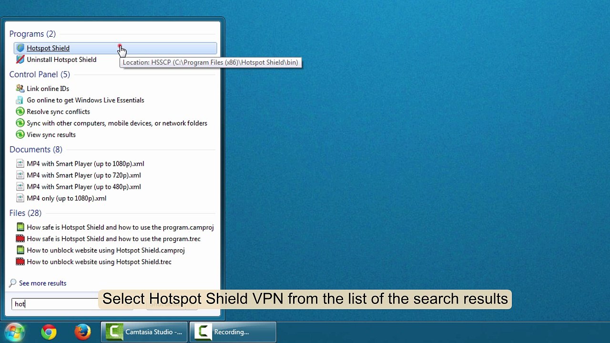The image size is (610, 343).
Task: Click the Resolve sync conflicts icon
Action: coord(20,111)
